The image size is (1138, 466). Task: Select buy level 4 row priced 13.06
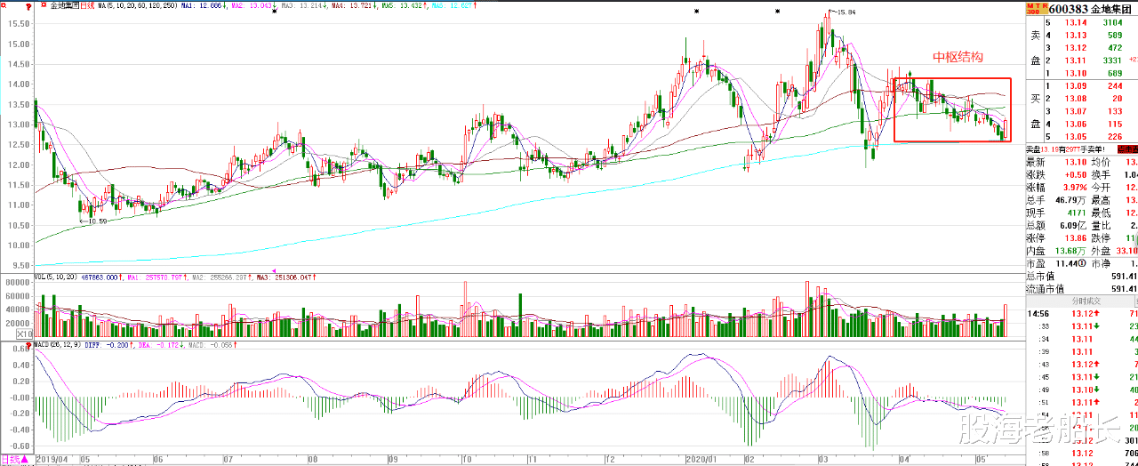(1090, 124)
